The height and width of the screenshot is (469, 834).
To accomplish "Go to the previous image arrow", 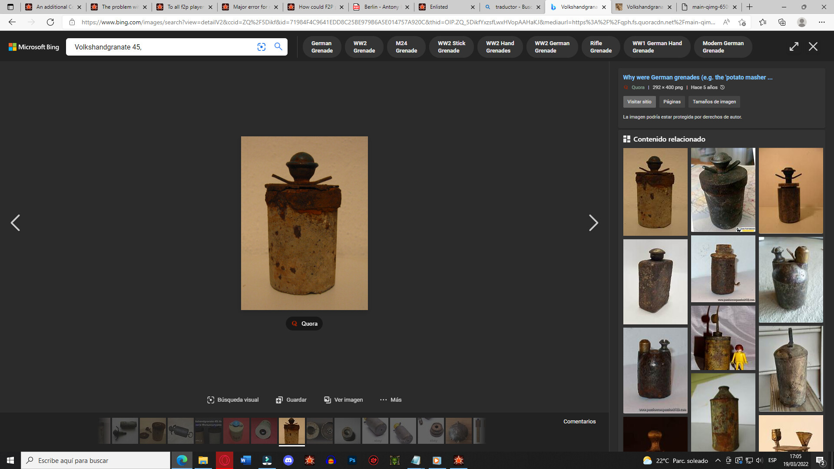I will point(15,223).
